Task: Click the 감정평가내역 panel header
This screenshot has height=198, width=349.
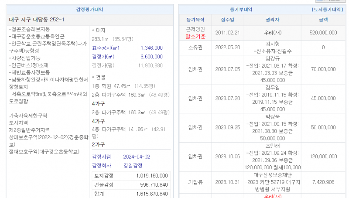Action: (88, 9)
